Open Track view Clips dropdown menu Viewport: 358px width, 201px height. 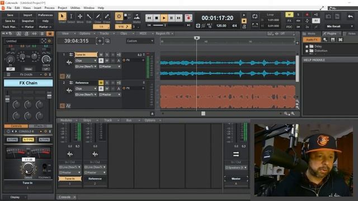126,33
